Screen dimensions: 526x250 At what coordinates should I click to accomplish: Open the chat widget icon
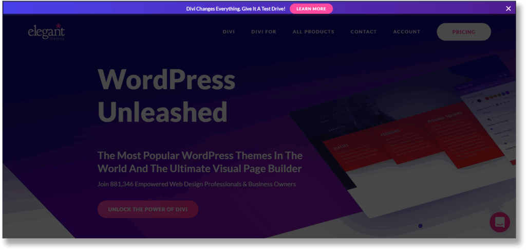pyautogui.click(x=499, y=222)
